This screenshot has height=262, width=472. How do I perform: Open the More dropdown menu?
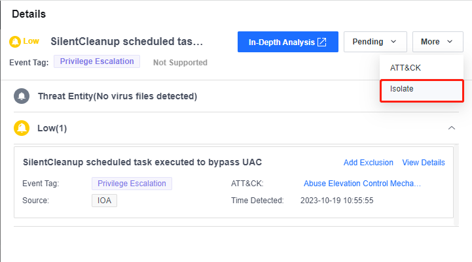(x=437, y=42)
